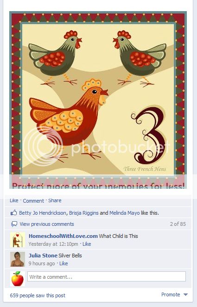Like the Silver Bells comment
197x307 pixels.
[64, 263]
